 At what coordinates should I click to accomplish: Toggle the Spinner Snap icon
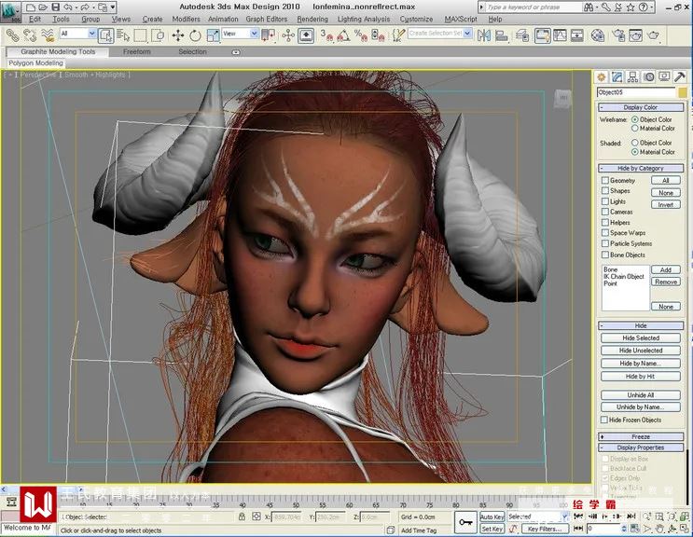[378, 35]
